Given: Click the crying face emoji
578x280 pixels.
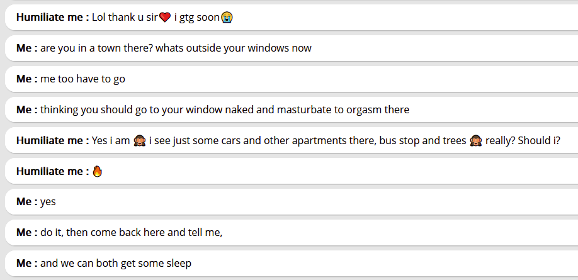Looking at the screenshot, I should click(x=227, y=18).
